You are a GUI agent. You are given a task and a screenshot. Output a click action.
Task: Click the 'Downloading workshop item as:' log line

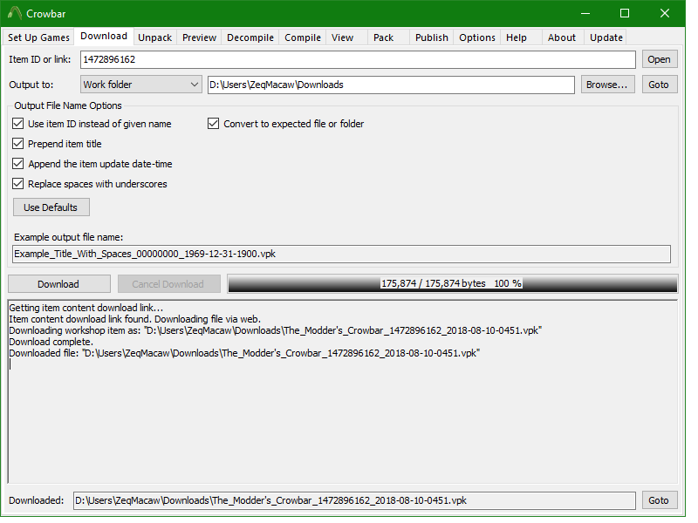pos(275,330)
